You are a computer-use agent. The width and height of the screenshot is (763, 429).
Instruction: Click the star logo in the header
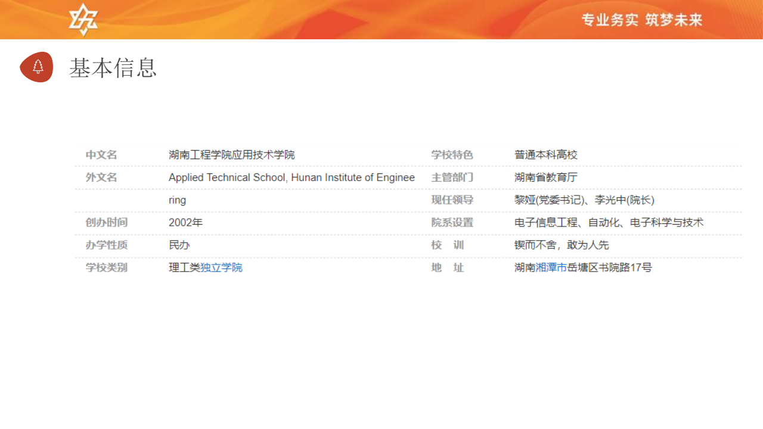83,20
